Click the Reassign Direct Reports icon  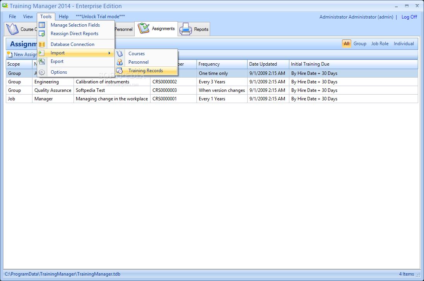click(x=42, y=34)
